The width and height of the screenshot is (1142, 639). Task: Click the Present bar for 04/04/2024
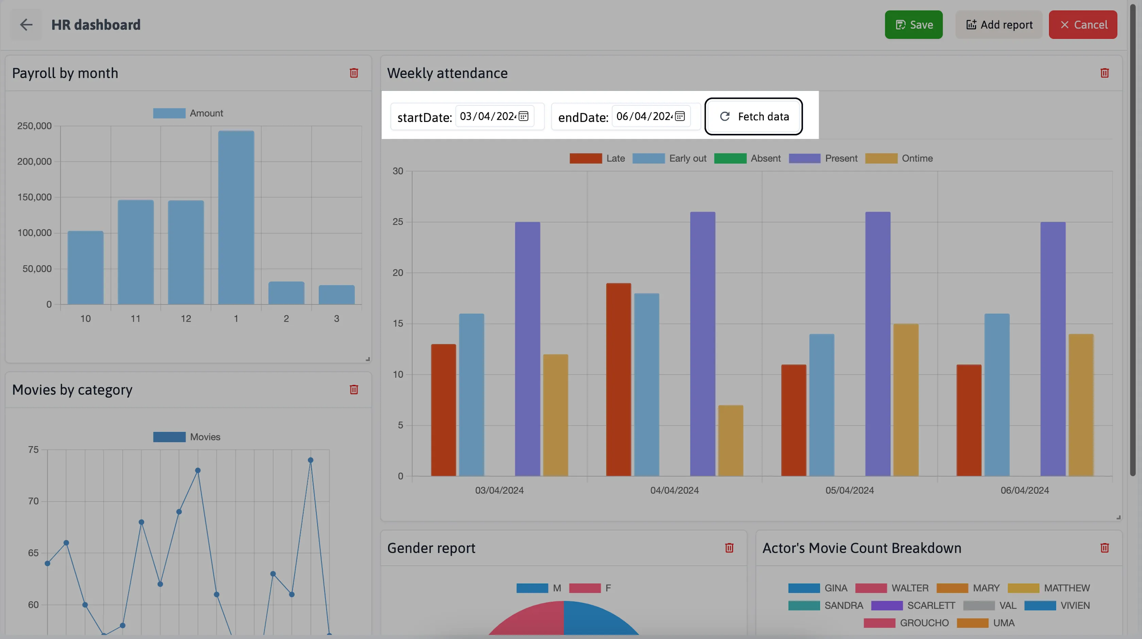(x=703, y=344)
